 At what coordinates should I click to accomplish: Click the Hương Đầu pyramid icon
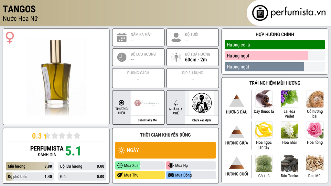(x=237, y=101)
